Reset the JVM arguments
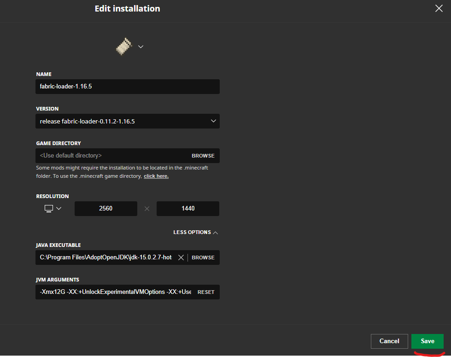The width and height of the screenshot is (451, 357). (x=206, y=292)
